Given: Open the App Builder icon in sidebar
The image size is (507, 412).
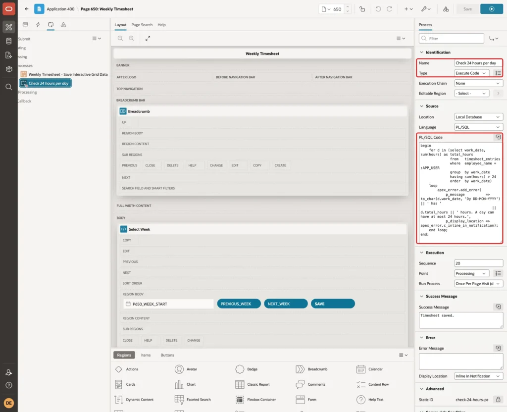Looking at the screenshot, I should point(9,27).
